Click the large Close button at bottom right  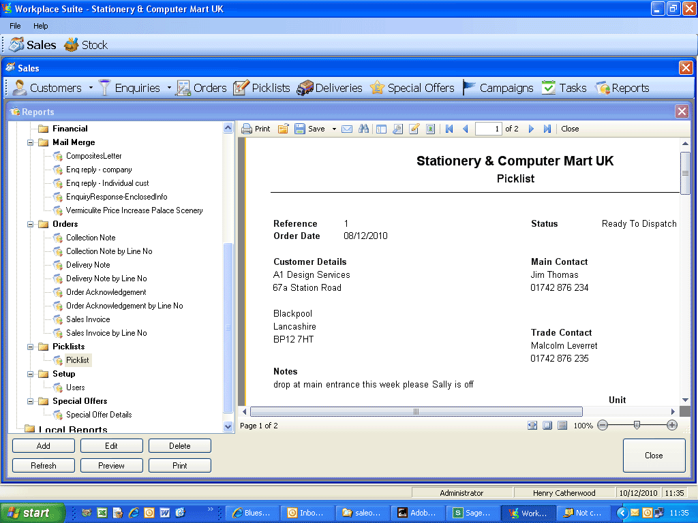654,456
